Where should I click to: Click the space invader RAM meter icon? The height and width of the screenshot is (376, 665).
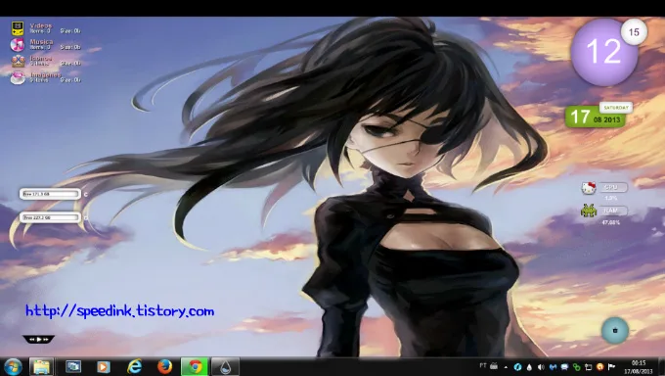click(589, 211)
